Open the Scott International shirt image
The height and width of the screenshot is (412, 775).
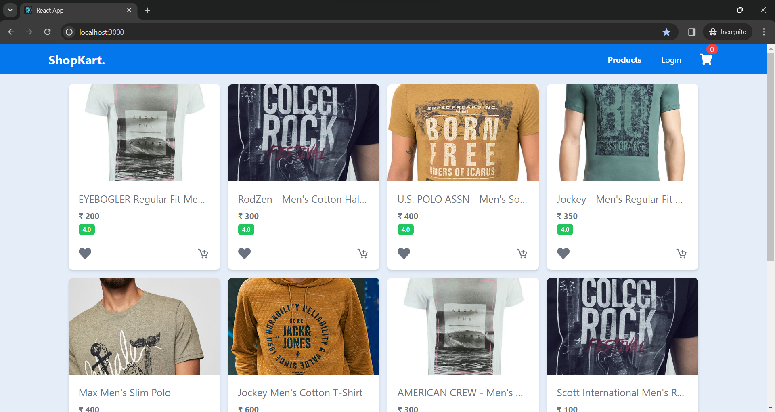(622, 326)
